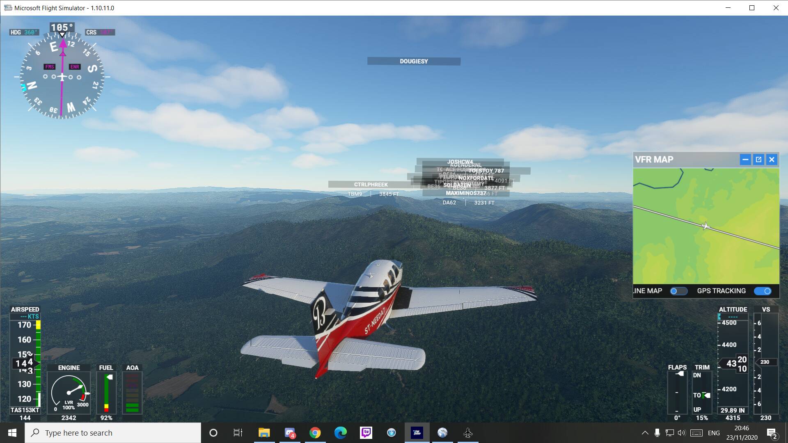Click the VFR MAP panel title
This screenshot has height=443, width=788.
(654, 160)
